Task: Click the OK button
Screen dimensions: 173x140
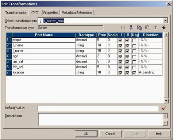Action: [86, 134]
